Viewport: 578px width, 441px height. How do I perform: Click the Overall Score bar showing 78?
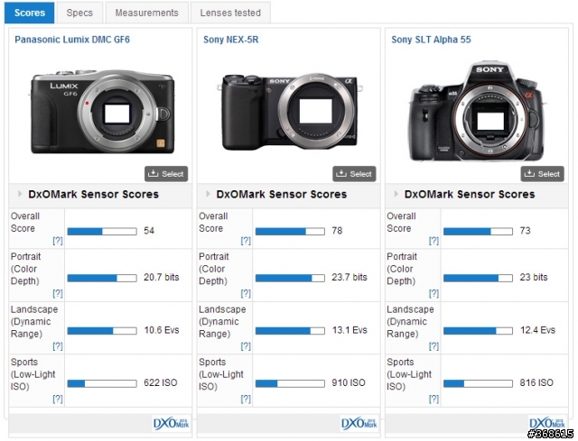[x=290, y=231]
